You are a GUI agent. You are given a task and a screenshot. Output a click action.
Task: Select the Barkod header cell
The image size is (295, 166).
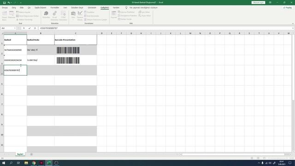coord(15,40)
